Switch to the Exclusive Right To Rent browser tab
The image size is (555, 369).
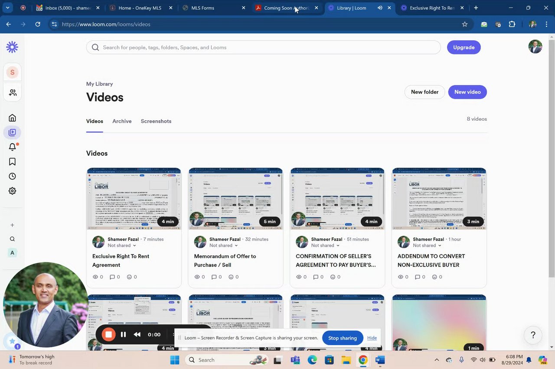pos(433,8)
